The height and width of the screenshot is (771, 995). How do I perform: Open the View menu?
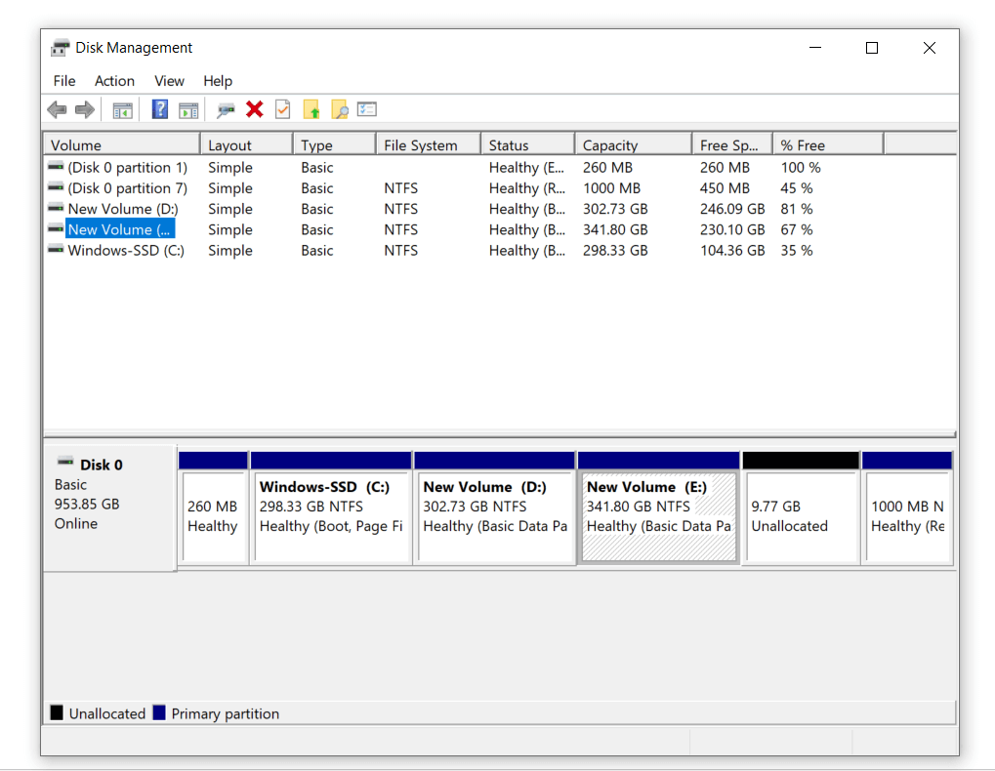[x=169, y=81]
